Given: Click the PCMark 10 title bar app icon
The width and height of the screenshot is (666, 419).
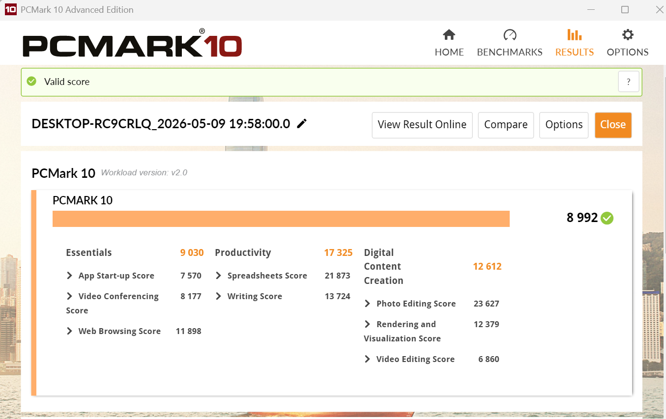Looking at the screenshot, I should (10, 9).
